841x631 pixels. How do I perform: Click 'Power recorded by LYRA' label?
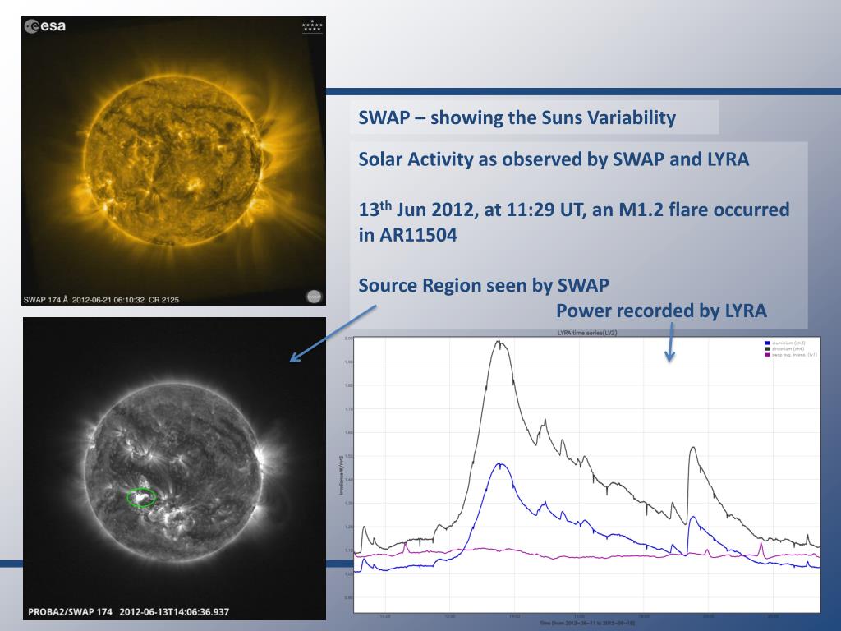tap(661, 311)
